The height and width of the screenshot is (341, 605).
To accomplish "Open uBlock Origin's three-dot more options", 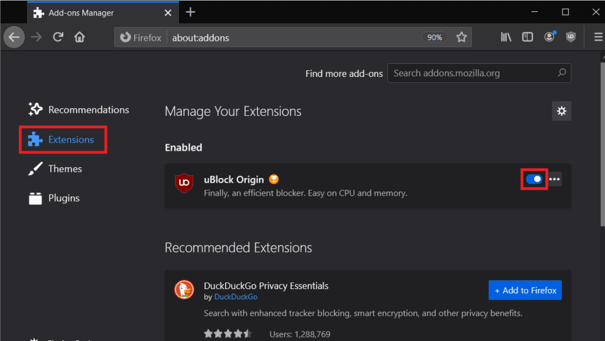I will (x=554, y=179).
